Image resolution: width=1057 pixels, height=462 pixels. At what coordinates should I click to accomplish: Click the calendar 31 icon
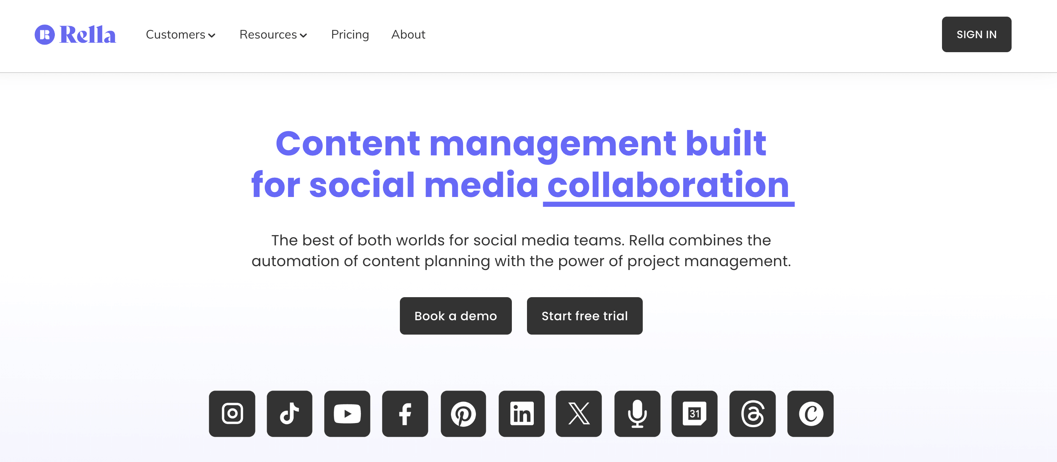[x=694, y=414]
